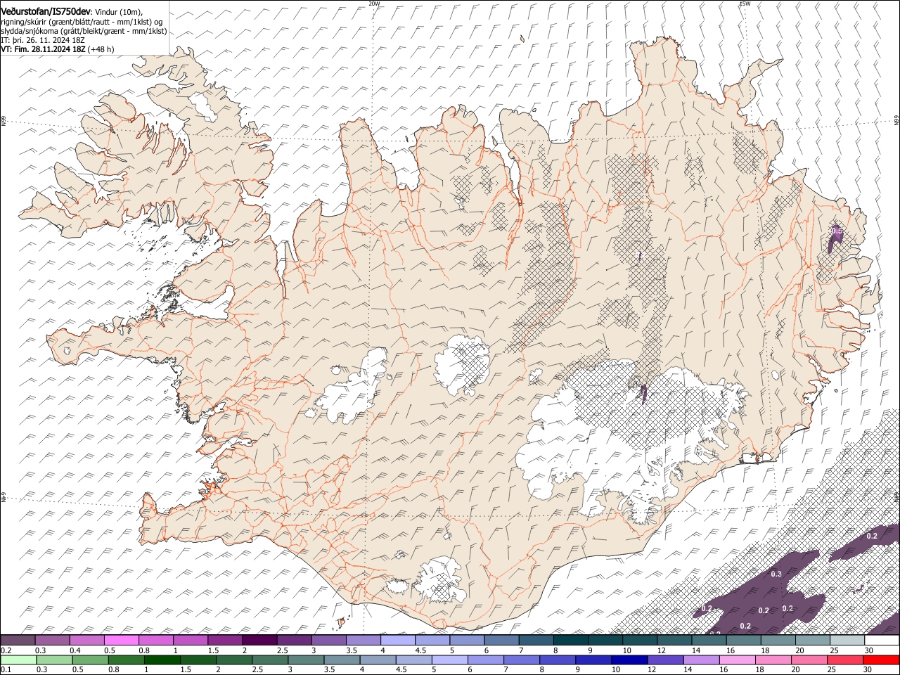Select the initial time "IT: þri. 26. 11. 2024 18Z"
The image size is (900, 675).
point(42,40)
